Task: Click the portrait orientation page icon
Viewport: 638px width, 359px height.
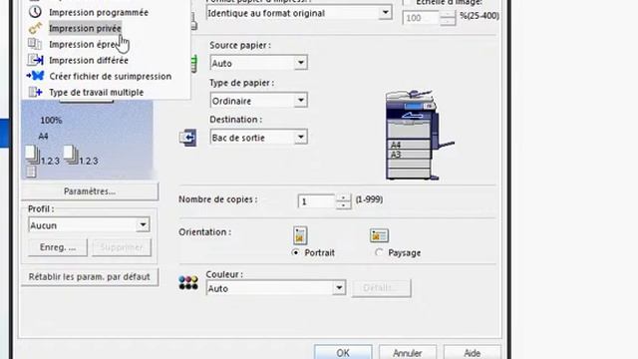Action: pyautogui.click(x=300, y=235)
